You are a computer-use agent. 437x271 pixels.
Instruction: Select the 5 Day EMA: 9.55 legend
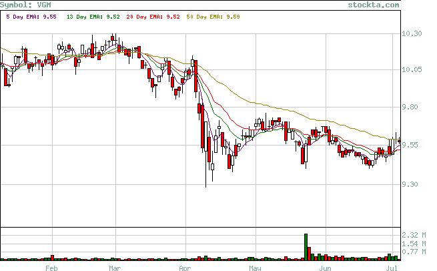coord(31,17)
